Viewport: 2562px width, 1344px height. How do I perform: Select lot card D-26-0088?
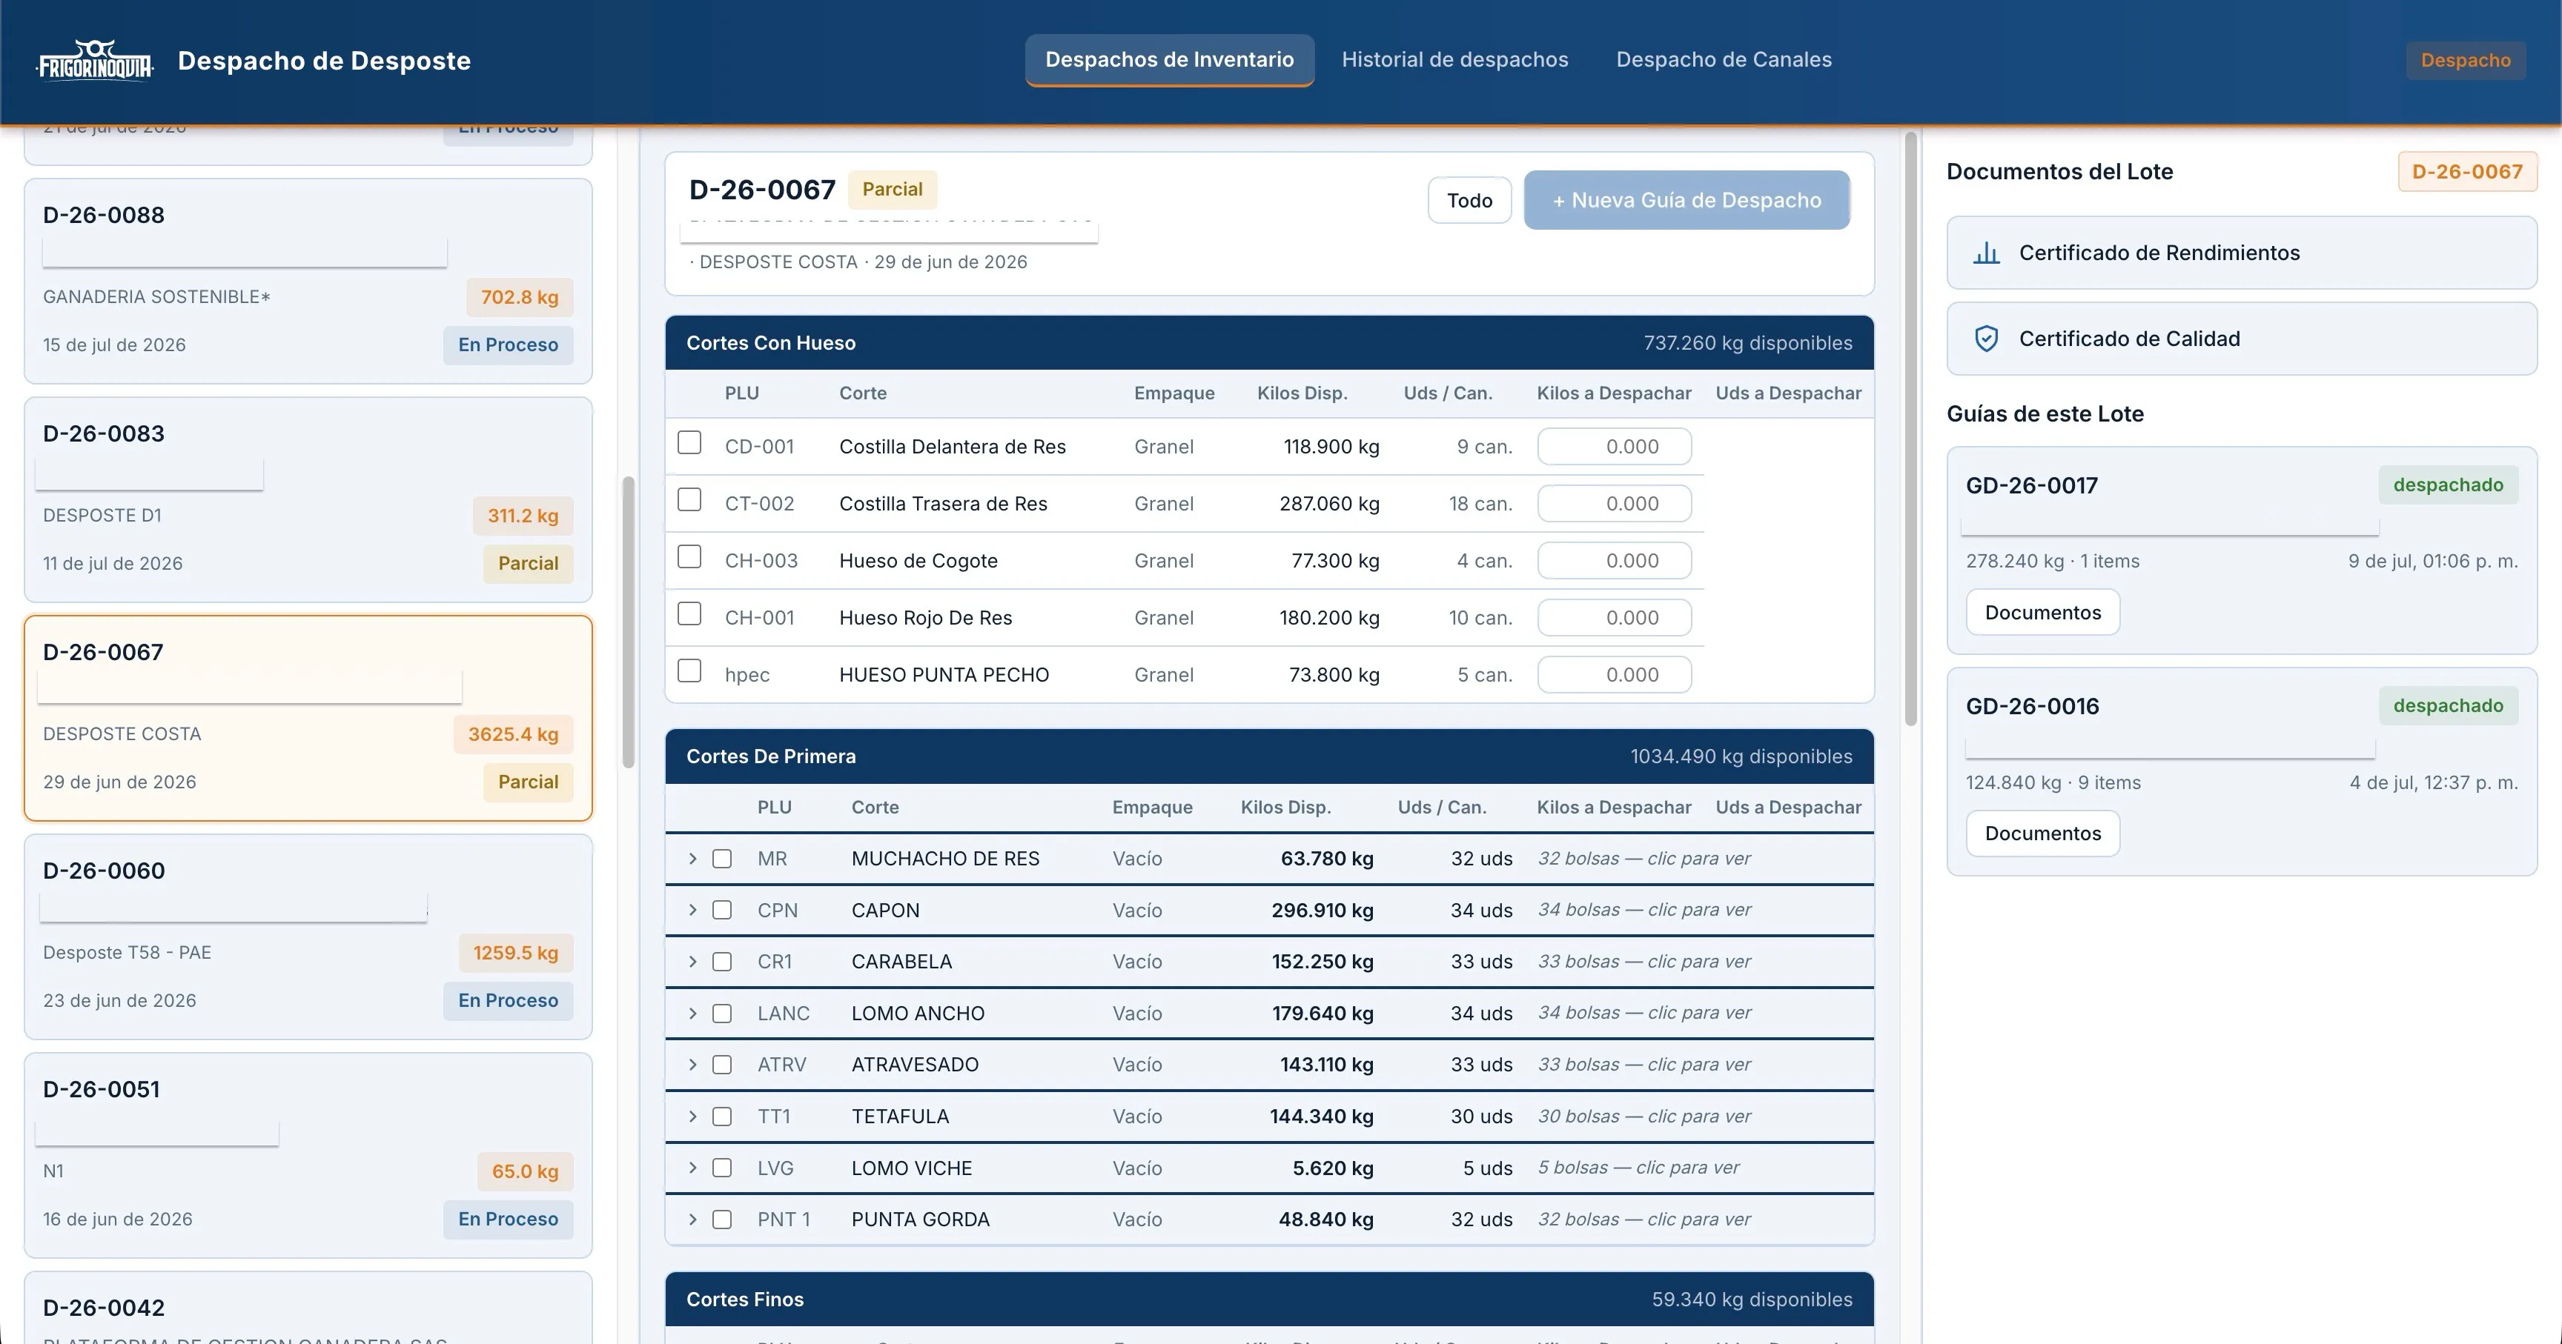tap(308, 282)
